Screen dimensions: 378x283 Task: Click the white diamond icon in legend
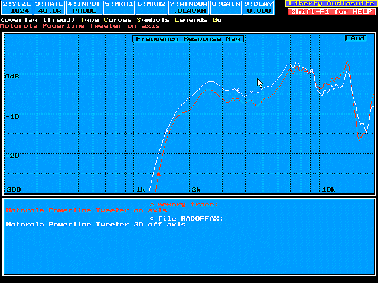pos(152,219)
